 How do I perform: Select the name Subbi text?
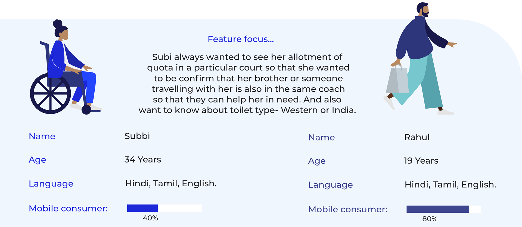point(137,136)
